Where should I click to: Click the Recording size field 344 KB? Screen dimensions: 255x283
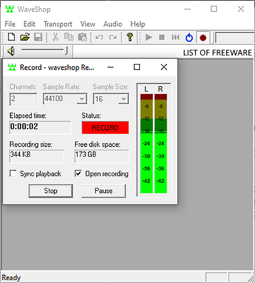pos(37,156)
